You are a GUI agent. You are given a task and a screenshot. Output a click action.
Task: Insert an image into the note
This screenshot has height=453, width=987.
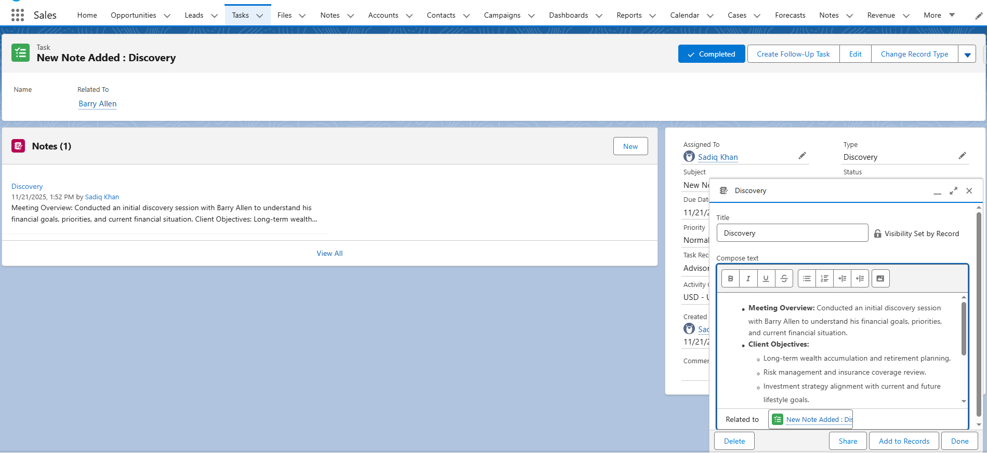[x=880, y=279]
